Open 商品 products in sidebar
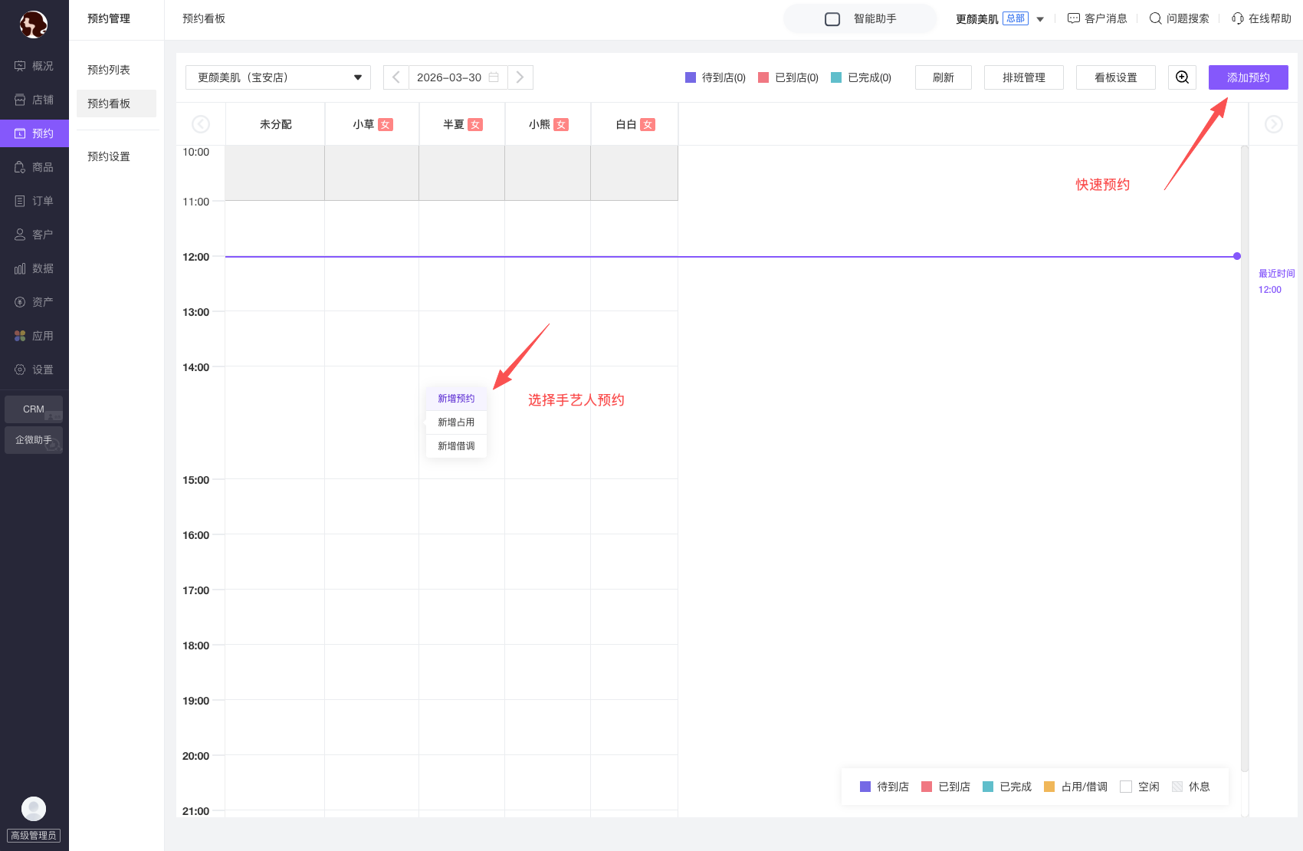This screenshot has height=851, width=1303. coord(34,167)
